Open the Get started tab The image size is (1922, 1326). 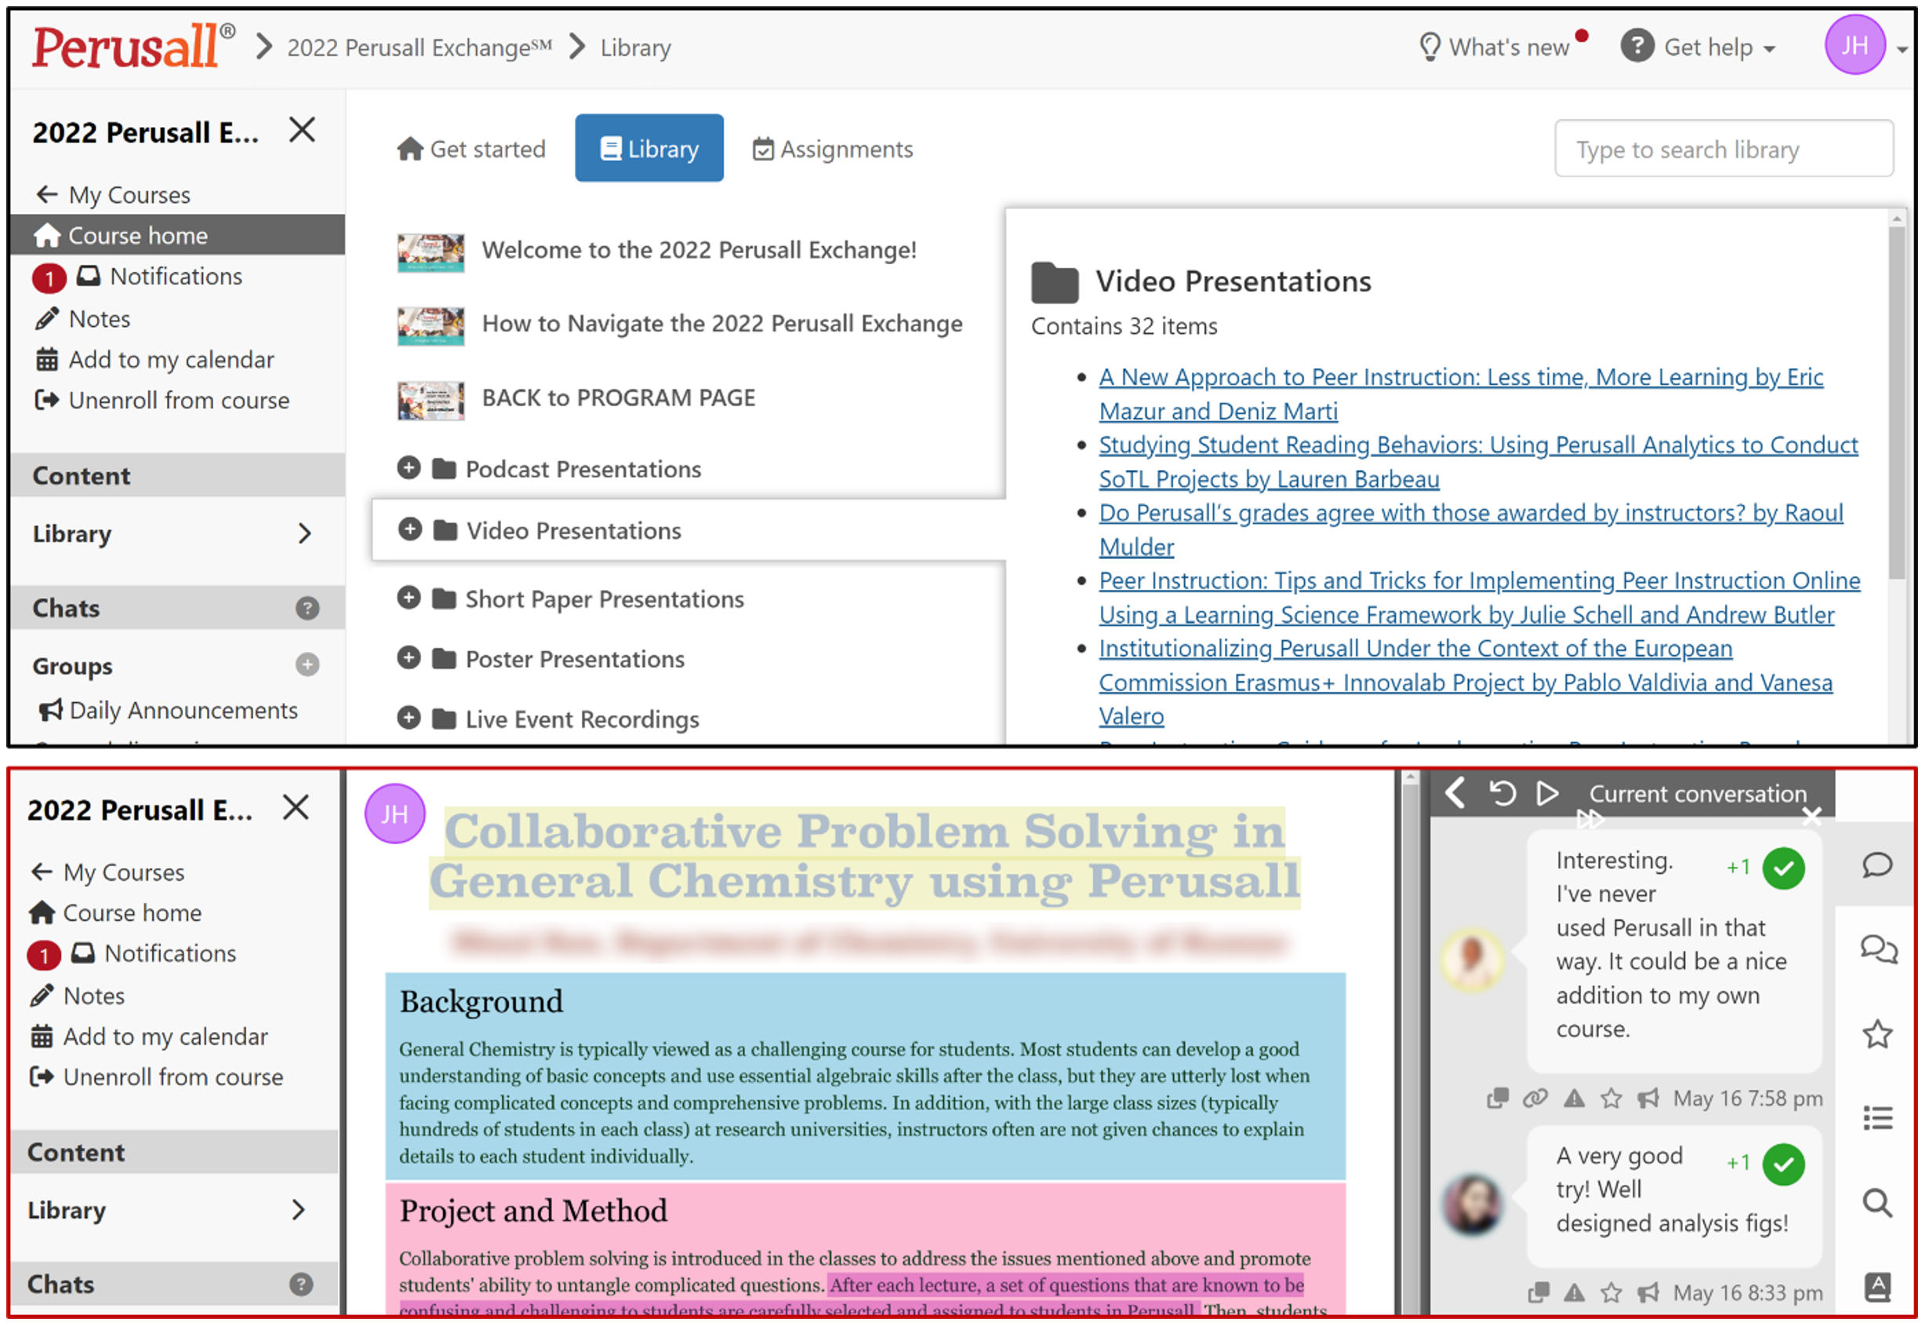(x=471, y=149)
